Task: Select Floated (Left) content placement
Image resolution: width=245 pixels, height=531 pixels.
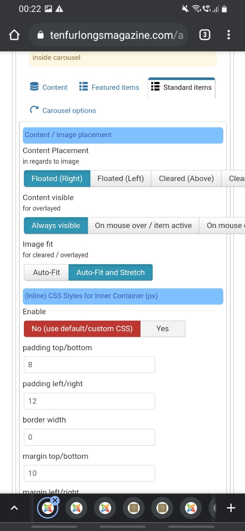Action: [121, 179]
